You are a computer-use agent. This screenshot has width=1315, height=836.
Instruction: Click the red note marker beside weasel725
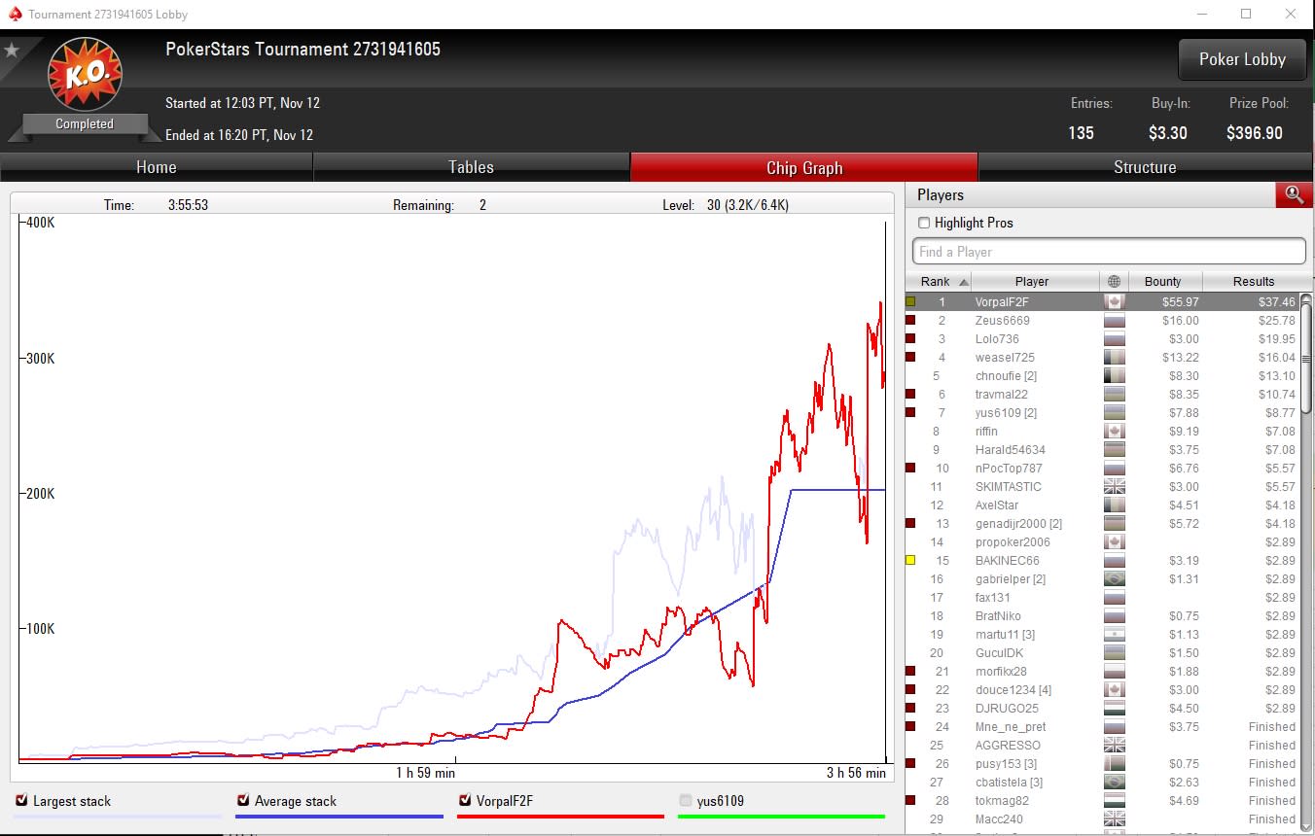point(910,358)
